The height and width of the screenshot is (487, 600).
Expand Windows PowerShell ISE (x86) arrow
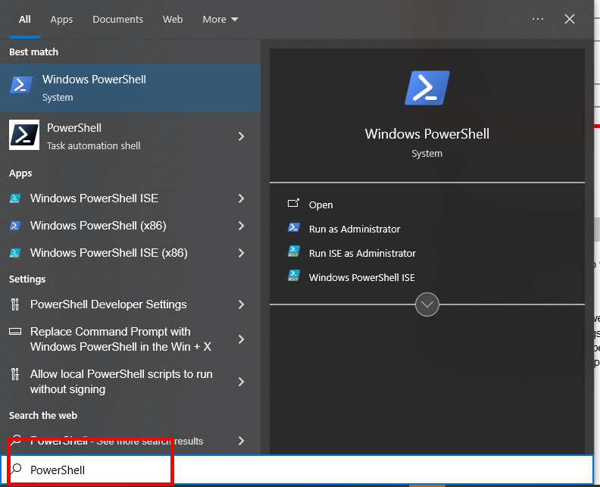[x=241, y=253]
